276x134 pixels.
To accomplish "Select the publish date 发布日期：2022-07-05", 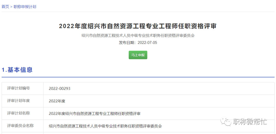I will coord(138,43).
